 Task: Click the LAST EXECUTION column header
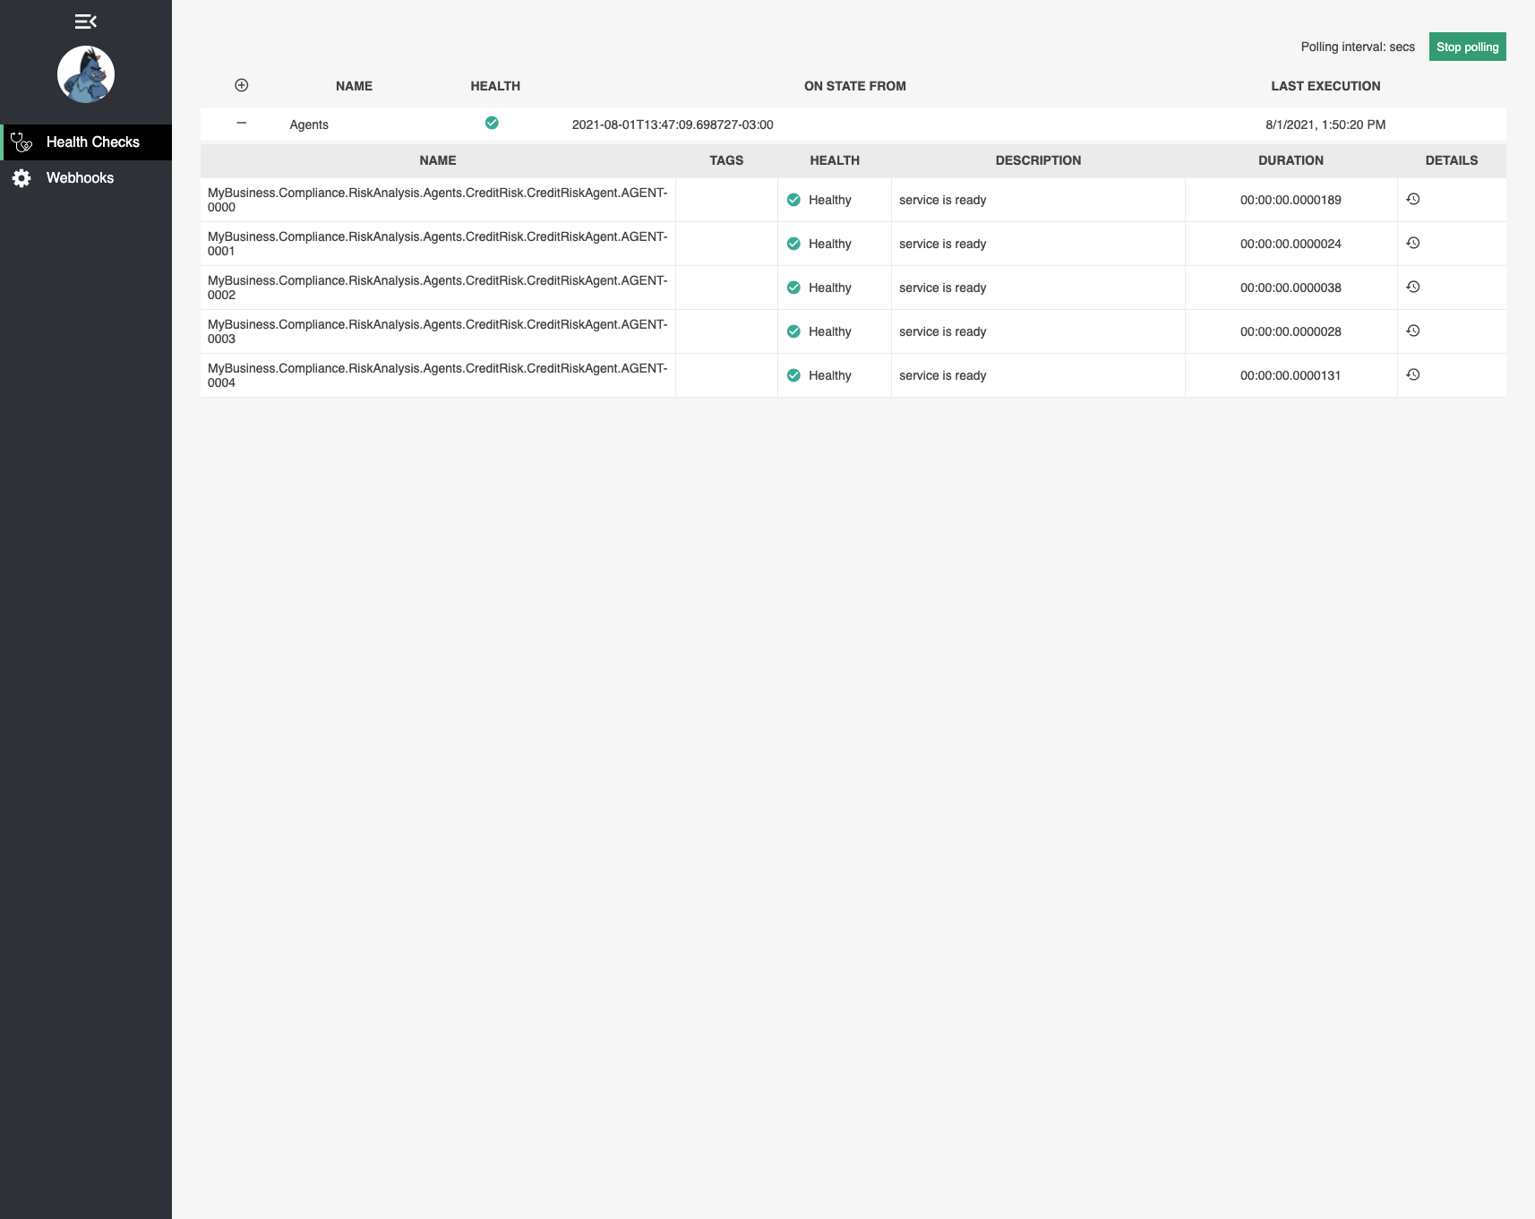[x=1325, y=86]
